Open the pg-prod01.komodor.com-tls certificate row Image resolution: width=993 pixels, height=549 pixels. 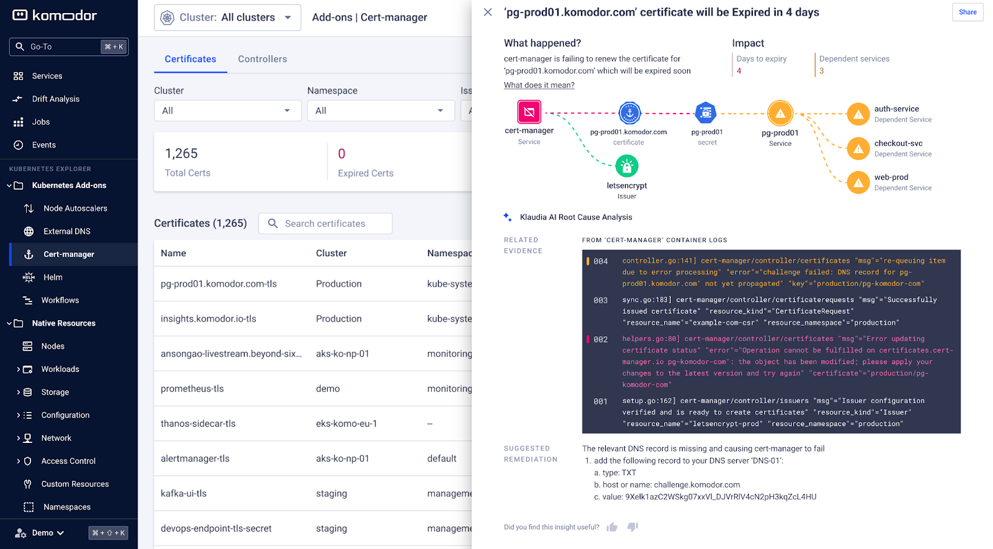(313, 283)
